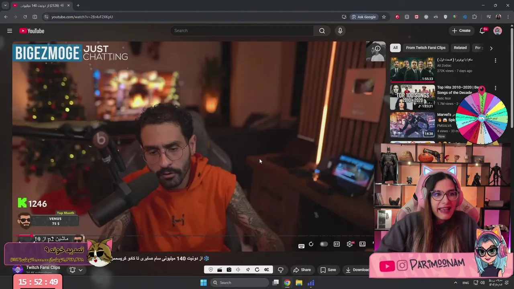Switch the ENG input language
This screenshot has width=514, height=289.
tap(465, 283)
